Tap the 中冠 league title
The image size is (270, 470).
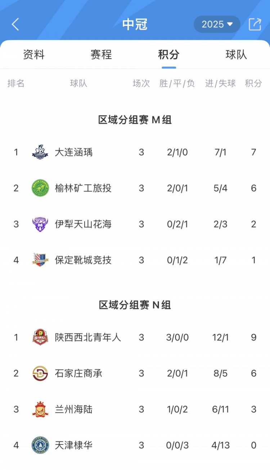tap(135, 24)
